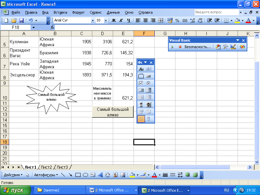Insert a text box from Drawing toolbar
260x195 pixels.
[x=93, y=175]
